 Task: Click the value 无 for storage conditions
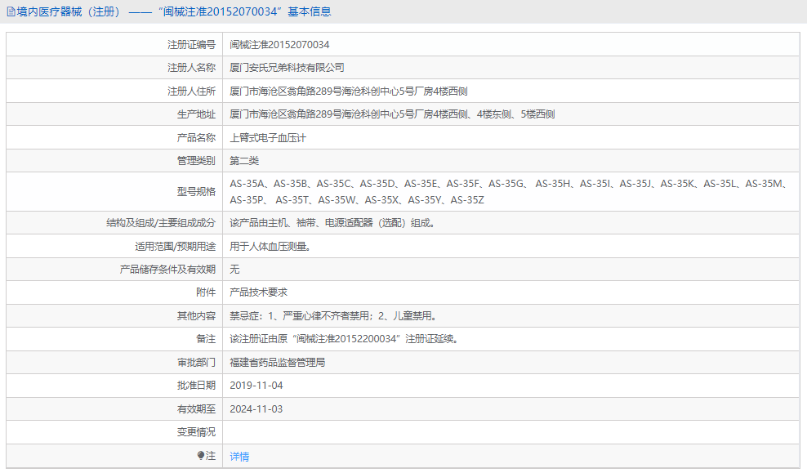pyautogui.click(x=234, y=270)
